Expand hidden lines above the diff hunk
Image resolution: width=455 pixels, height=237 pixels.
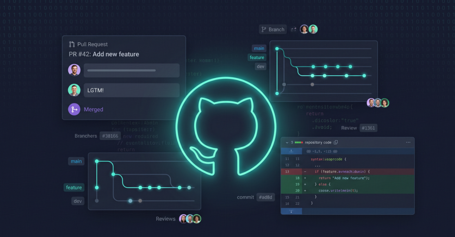pos(291,151)
